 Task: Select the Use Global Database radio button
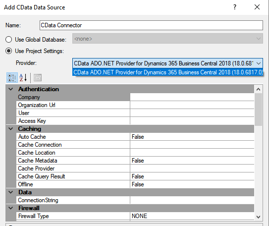click(8, 40)
